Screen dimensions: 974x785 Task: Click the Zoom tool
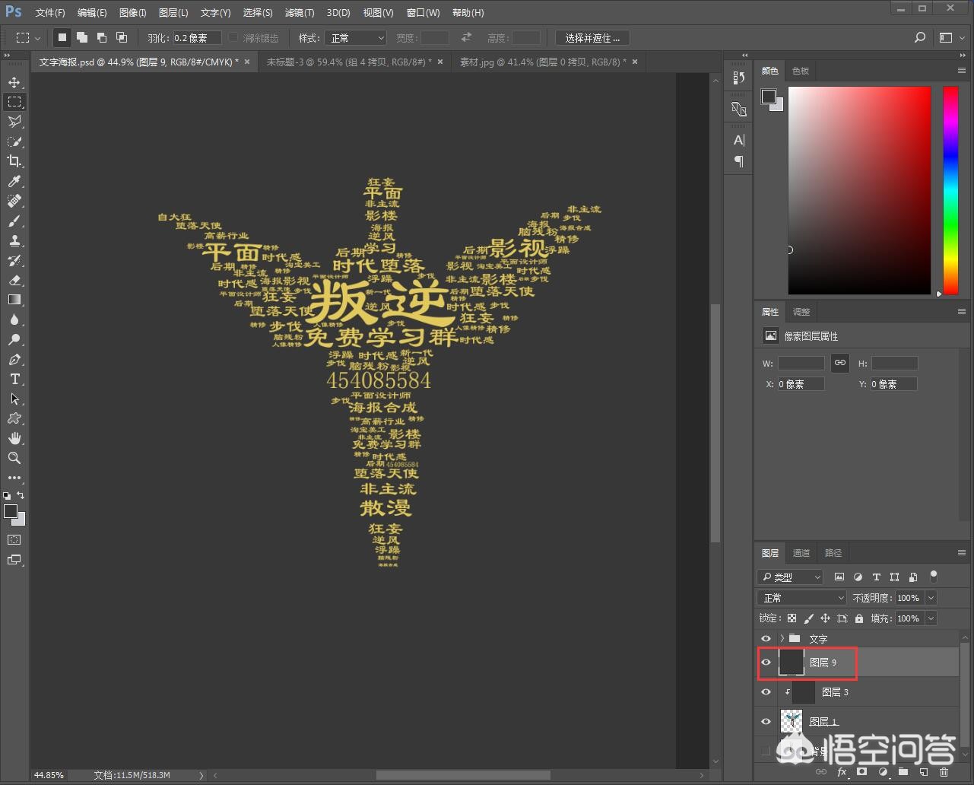coord(14,458)
